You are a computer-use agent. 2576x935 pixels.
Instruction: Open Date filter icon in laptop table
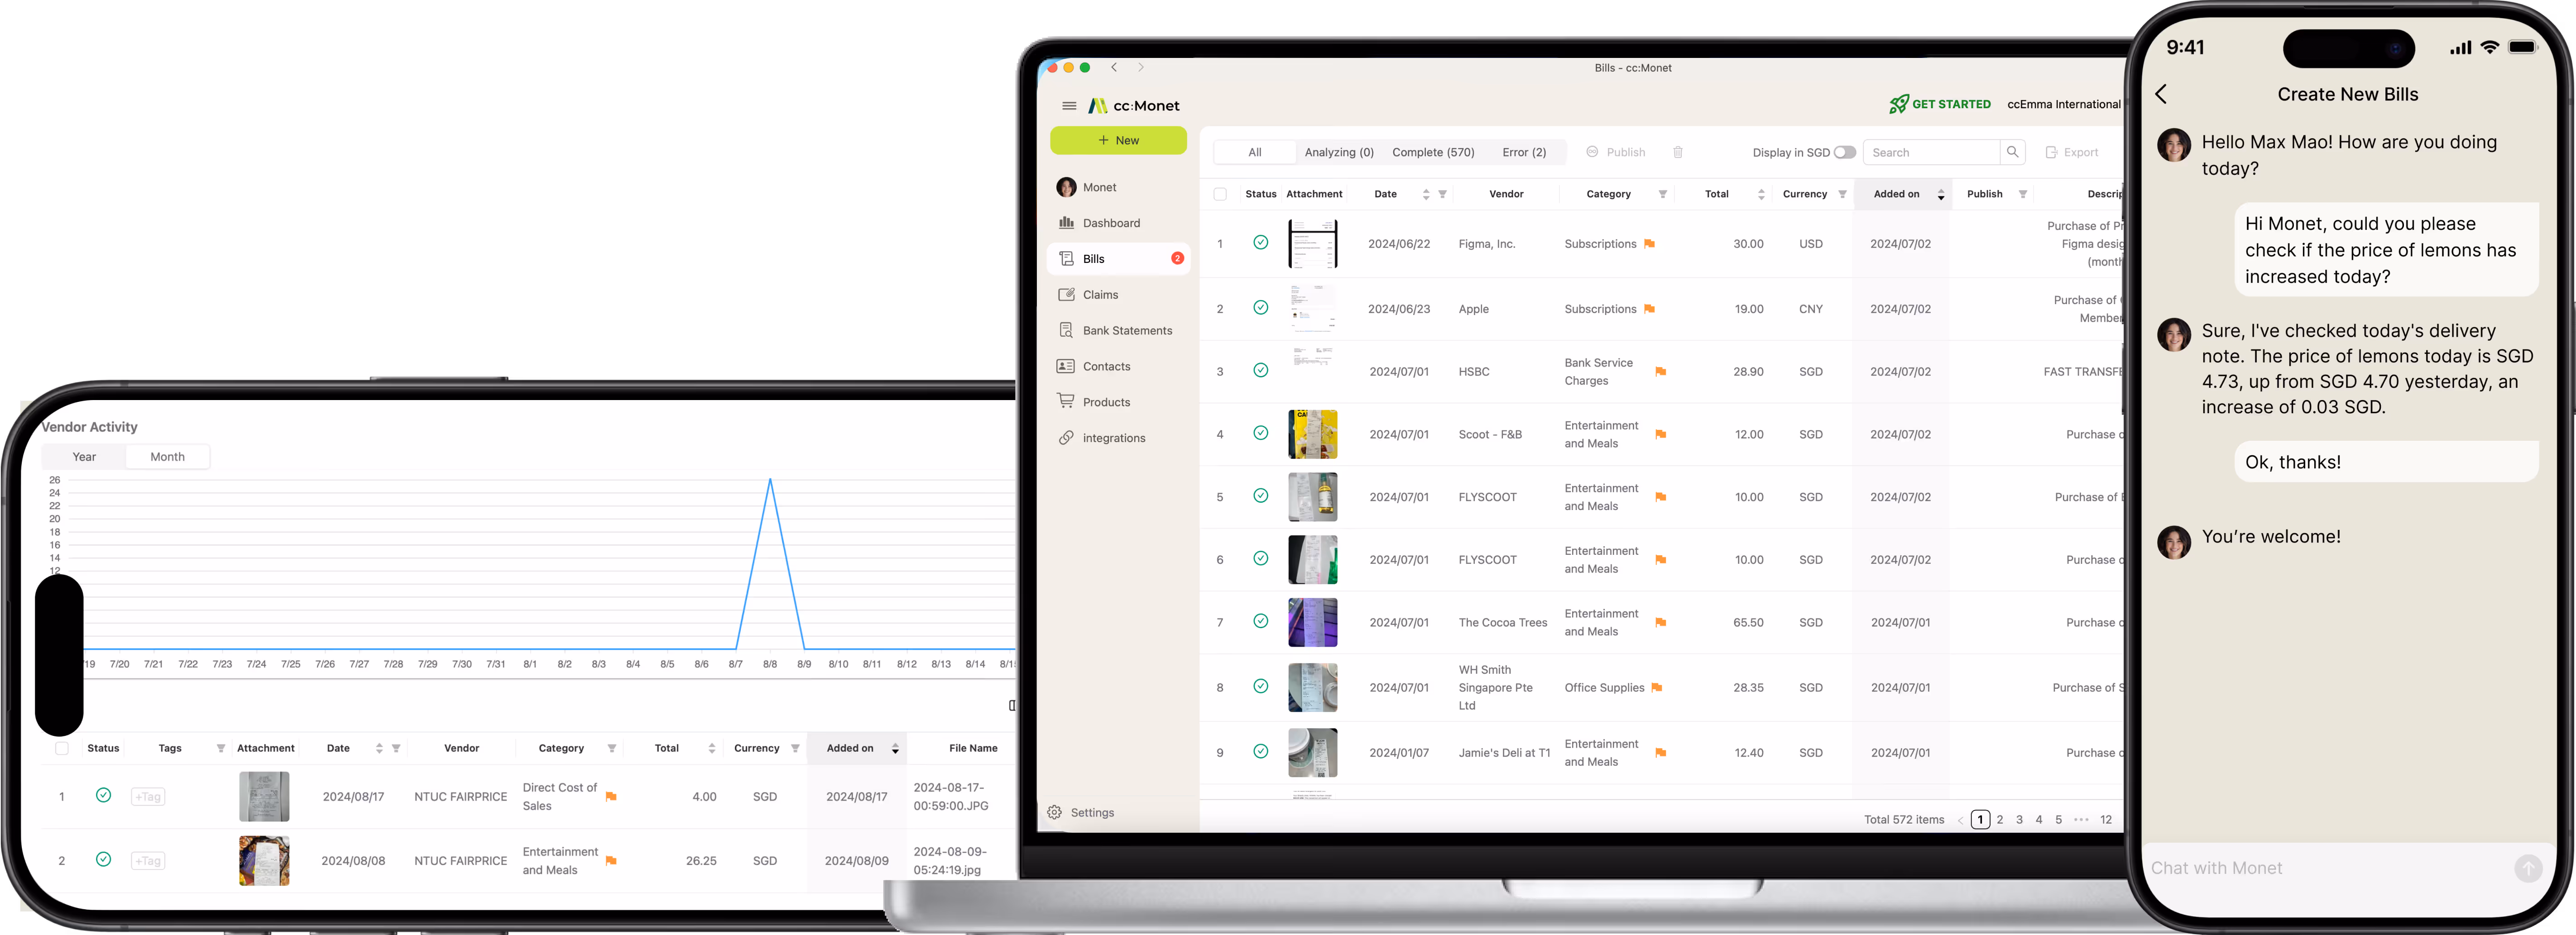1442,194
